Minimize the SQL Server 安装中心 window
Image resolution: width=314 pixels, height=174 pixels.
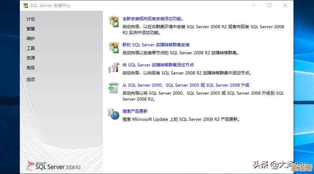pyautogui.click(x=254, y=5)
